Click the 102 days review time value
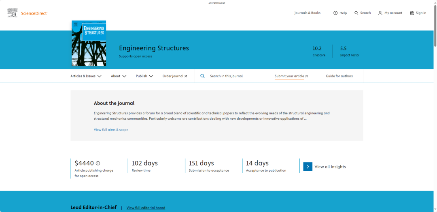Image resolution: width=437 pixels, height=212 pixels. pos(144,163)
